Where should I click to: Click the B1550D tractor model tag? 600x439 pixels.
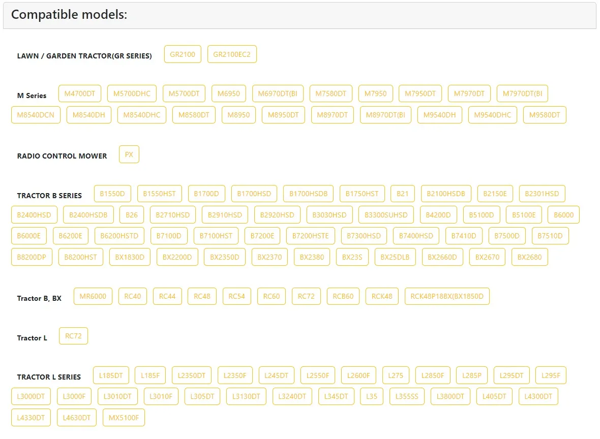point(112,194)
